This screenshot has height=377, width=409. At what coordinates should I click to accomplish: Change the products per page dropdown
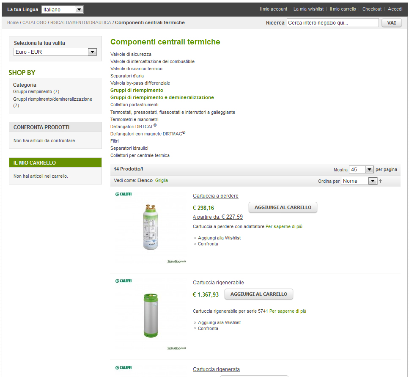point(361,170)
